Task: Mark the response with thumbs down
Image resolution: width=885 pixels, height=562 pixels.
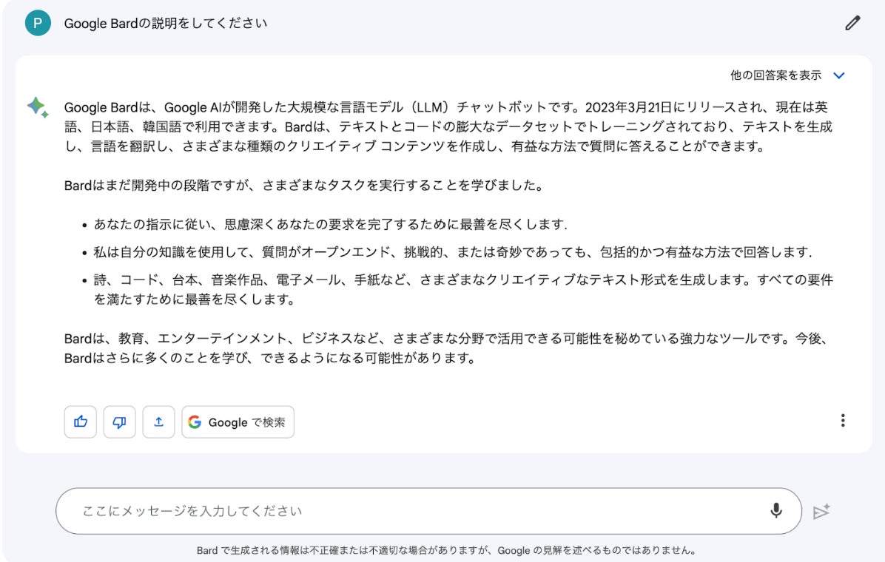Action: point(119,421)
